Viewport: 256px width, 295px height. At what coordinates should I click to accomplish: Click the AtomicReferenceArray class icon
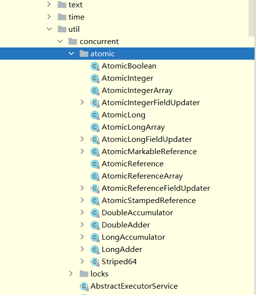[x=95, y=176]
